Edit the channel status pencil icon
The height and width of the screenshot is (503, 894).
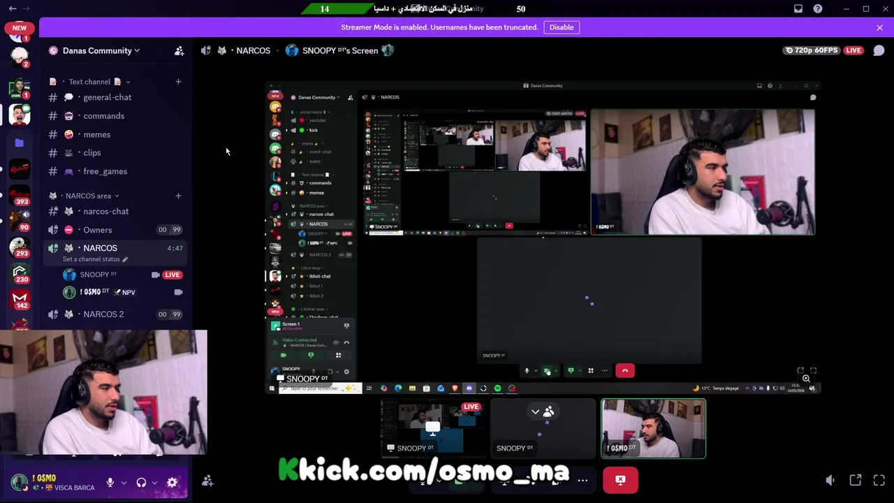click(125, 259)
